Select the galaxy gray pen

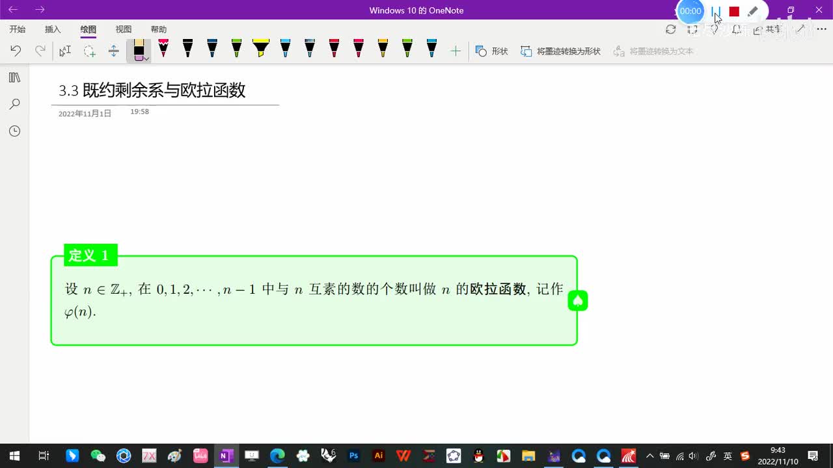tap(310, 48)
